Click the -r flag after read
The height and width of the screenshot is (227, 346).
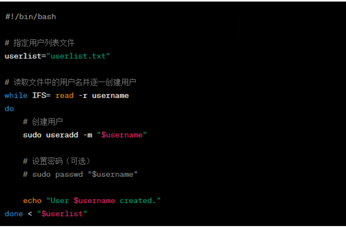(x=83, y=95)
